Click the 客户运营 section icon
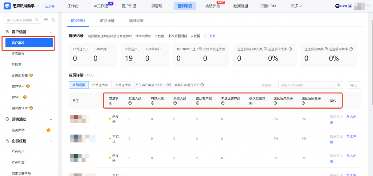Image resolution: width=373 pixels, height=176 pixels. [7, 32]
